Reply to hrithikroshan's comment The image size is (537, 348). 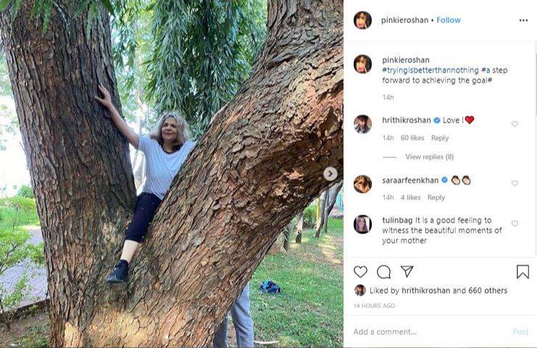[440, 138]
